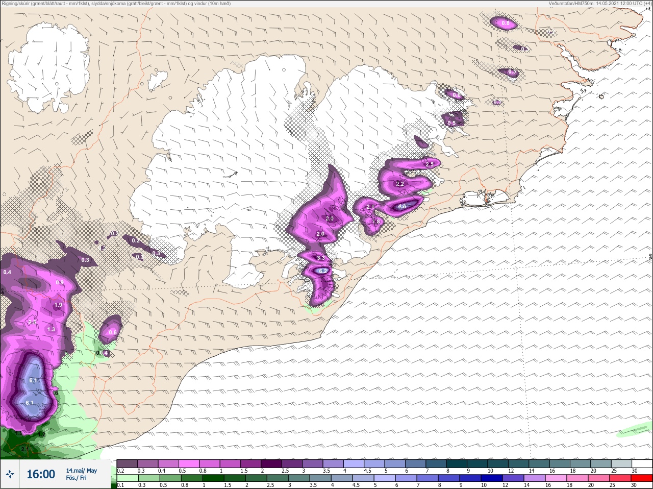Click the '0.1' legend scale label

120,485
